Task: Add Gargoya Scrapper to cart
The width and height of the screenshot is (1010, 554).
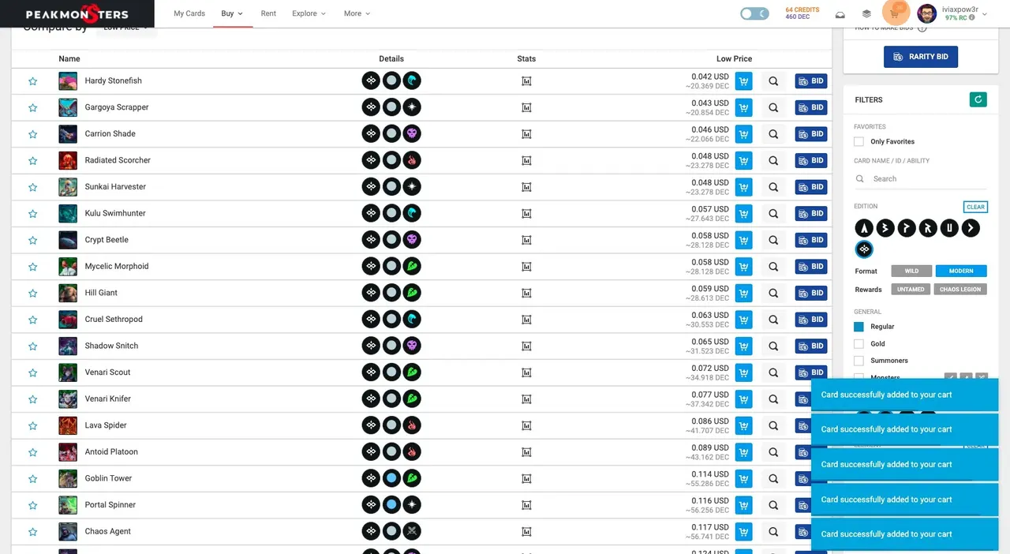Action: pyautogui.click(x=743, y=107)
